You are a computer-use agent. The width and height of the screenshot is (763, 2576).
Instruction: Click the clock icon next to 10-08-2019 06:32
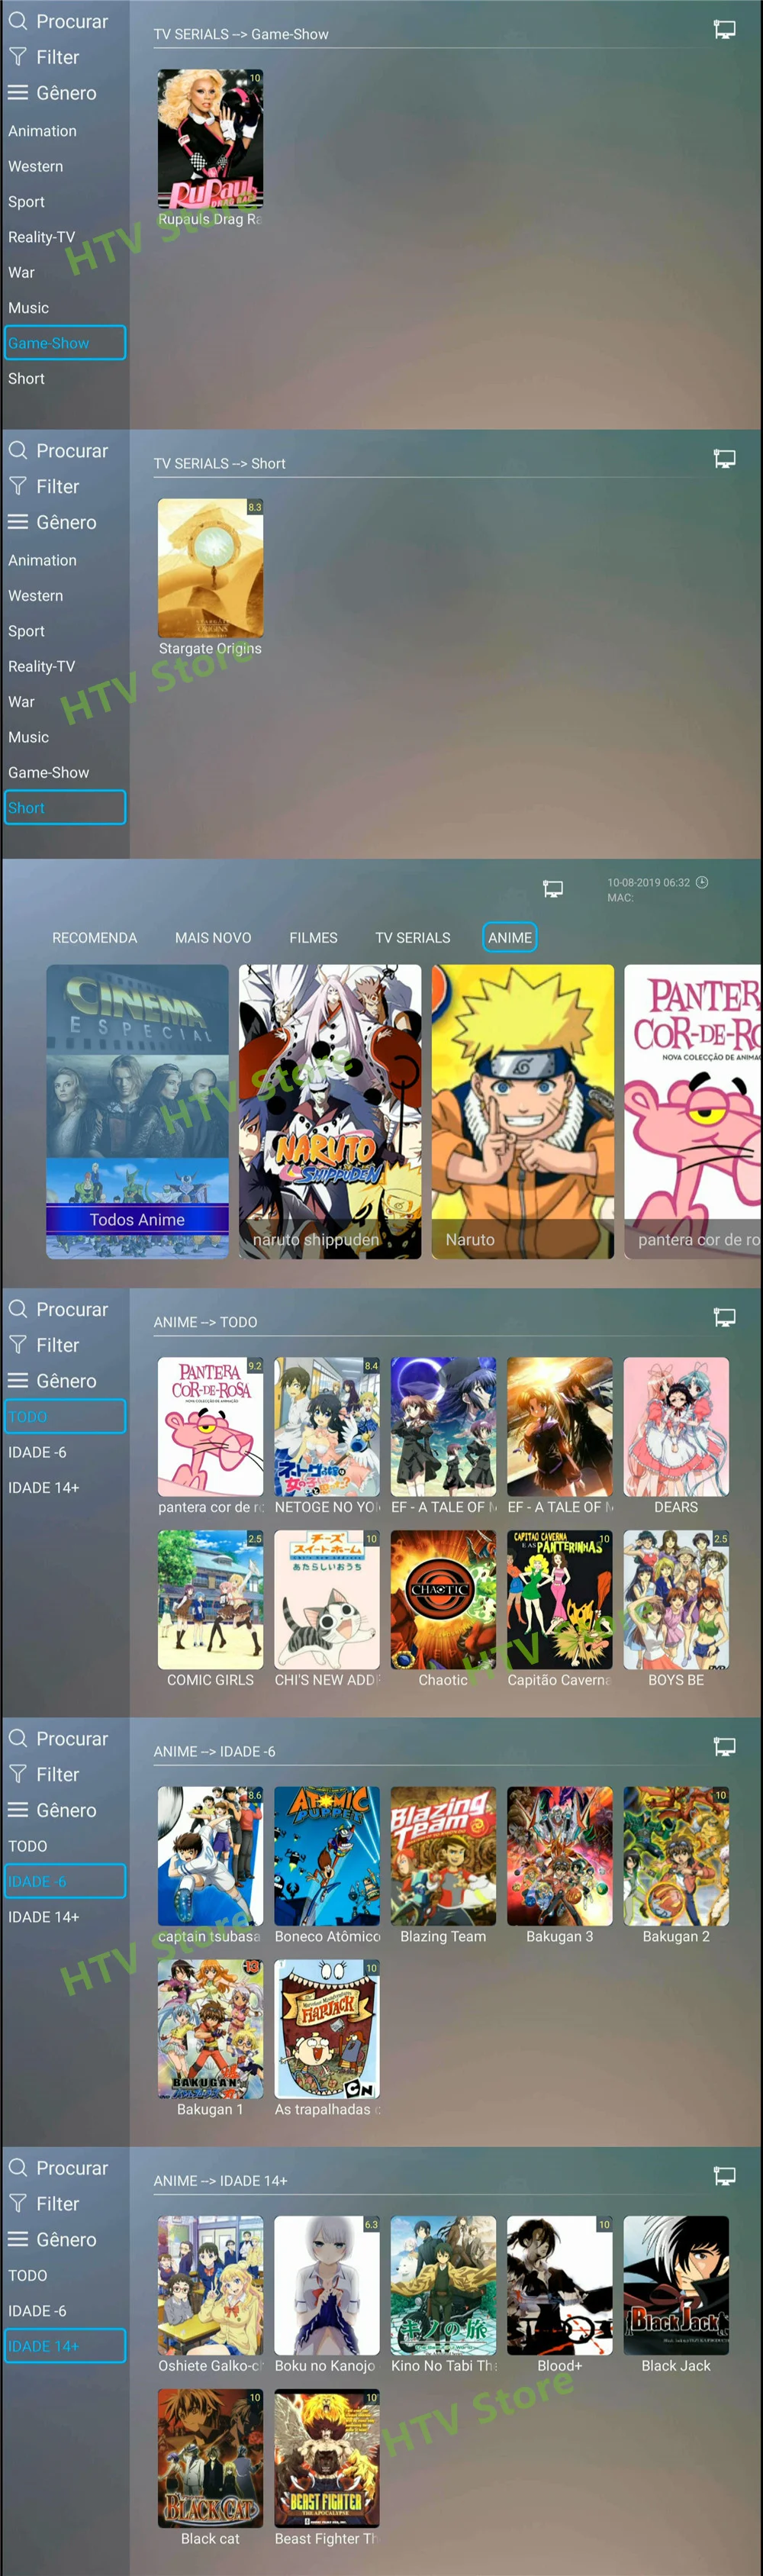click(x=702, y=882)
